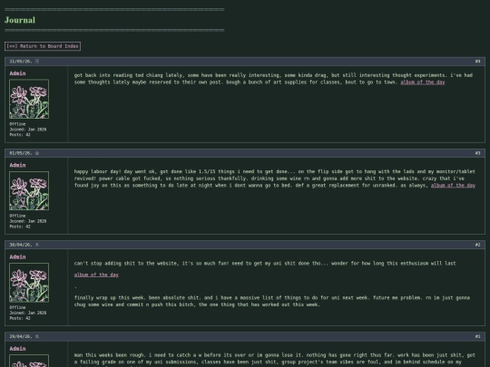This screenshot has width=490, height=367.
Task: Open album of the day link in post #2
Action: (x=96, y=275)
